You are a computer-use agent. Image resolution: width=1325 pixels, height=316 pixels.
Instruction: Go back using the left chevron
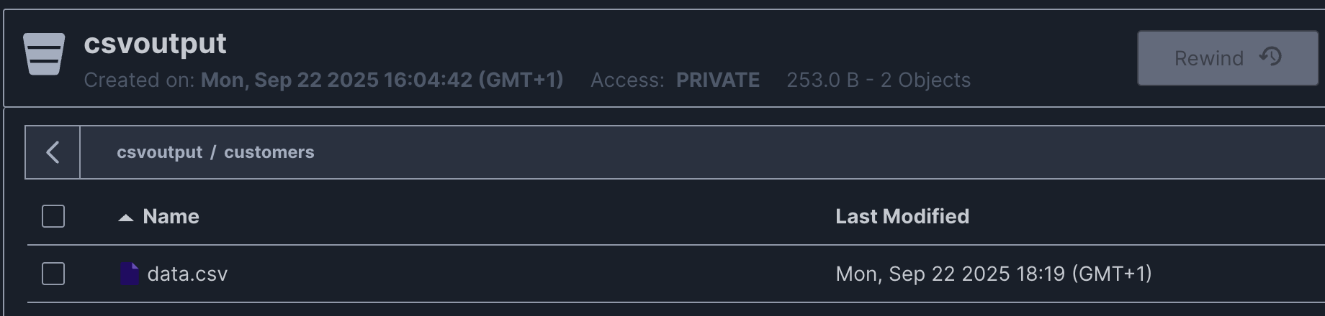point(53,152)
